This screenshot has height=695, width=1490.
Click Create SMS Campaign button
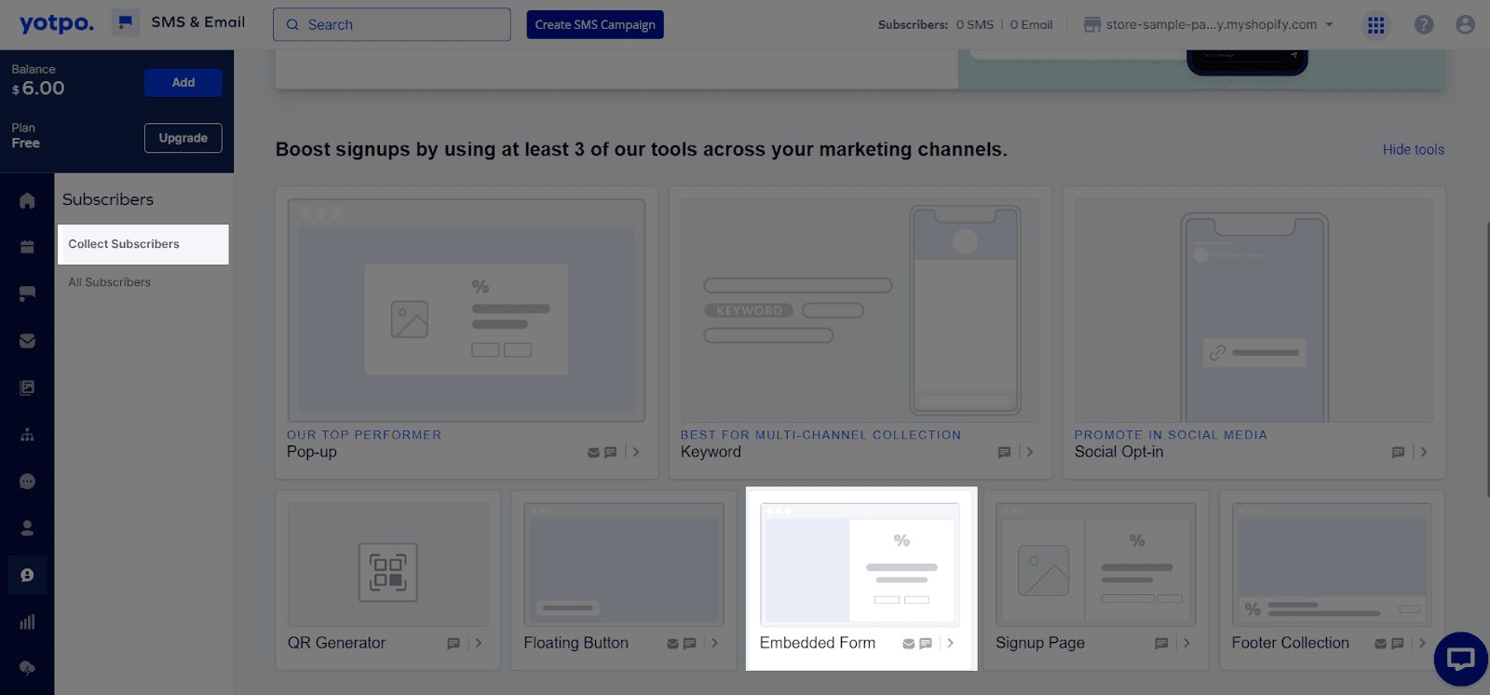click(595, 24)
